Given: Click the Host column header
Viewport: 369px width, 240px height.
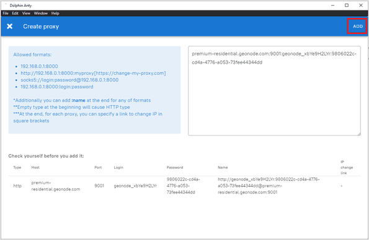Looking at the screenshot, I should click(x=35, y=168).
